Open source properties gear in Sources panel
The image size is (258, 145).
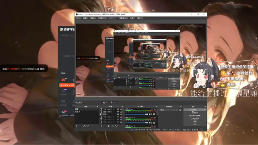(109, 126)
